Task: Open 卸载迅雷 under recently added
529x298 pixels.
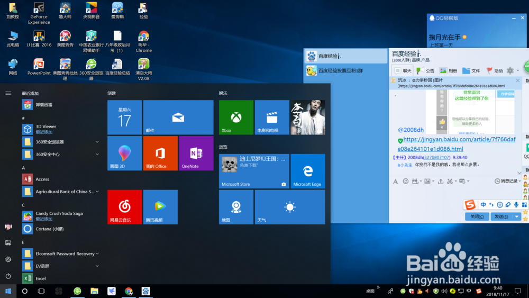Action: click(61, 105)
